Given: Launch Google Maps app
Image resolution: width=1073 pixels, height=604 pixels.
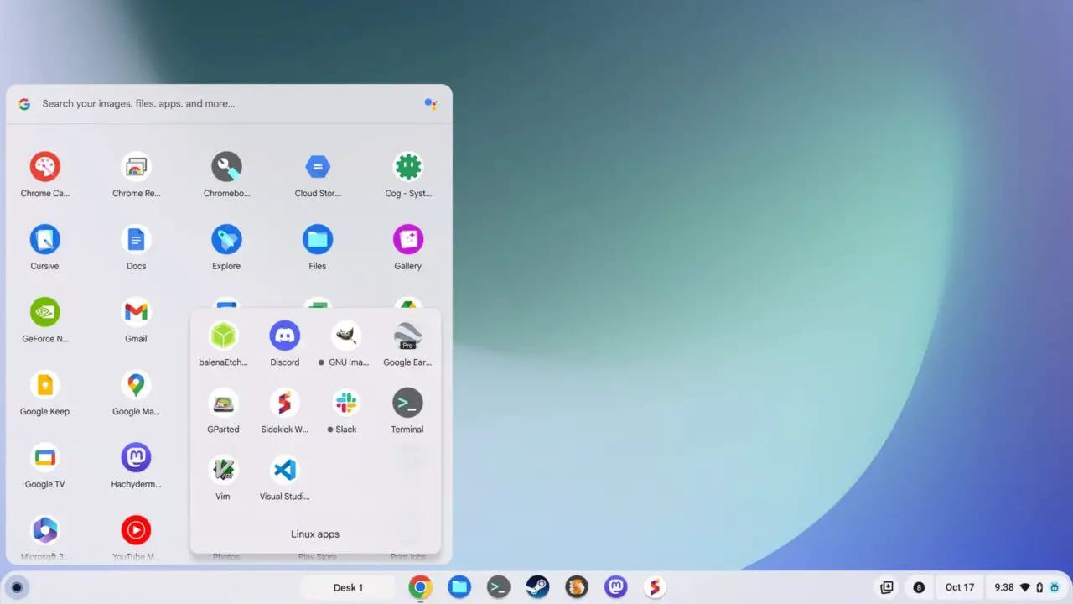Looking at the screenshot, I should point(136,385).
